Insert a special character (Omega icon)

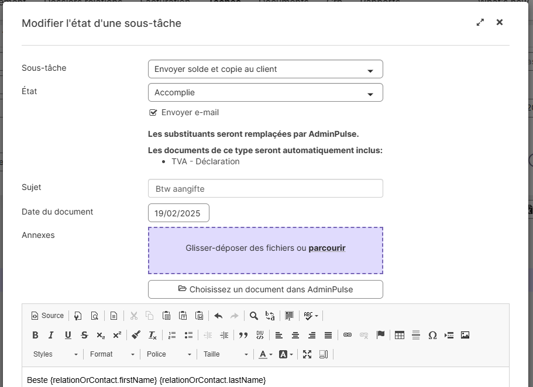point(432,336)
